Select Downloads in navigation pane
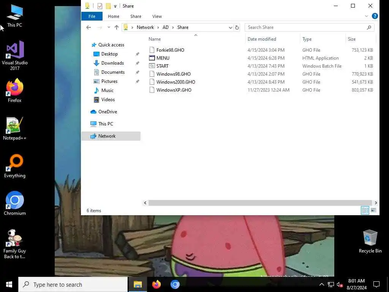The height and width of the screenshot is (292, 389). point(112,63)
